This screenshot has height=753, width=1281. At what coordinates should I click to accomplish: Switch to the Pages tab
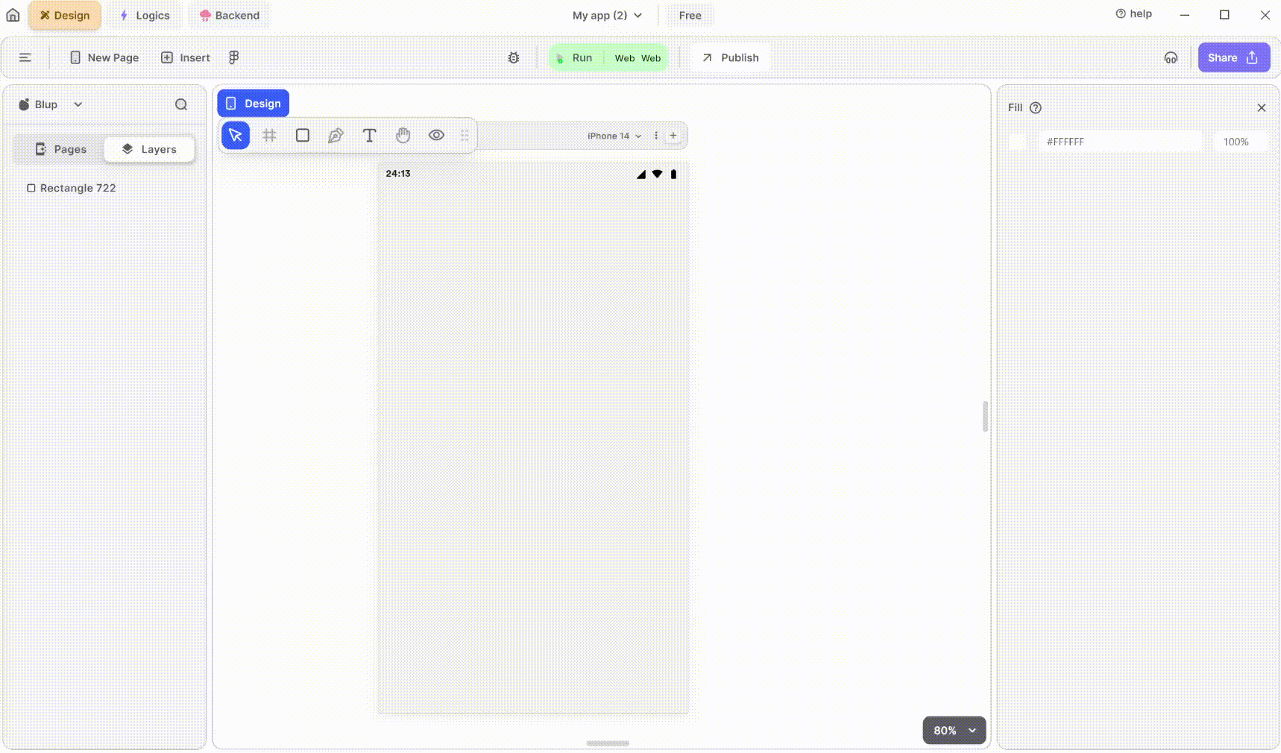coord(60,149)
